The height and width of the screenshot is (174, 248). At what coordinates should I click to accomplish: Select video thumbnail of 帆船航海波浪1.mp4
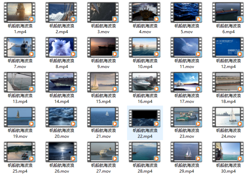20,12
